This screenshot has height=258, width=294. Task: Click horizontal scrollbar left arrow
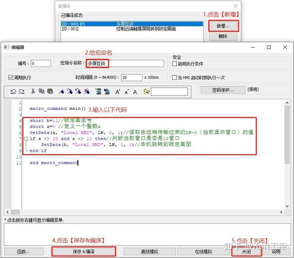click(8, 212)
